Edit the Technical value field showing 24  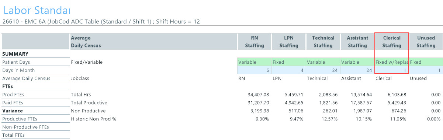point(323,70)
